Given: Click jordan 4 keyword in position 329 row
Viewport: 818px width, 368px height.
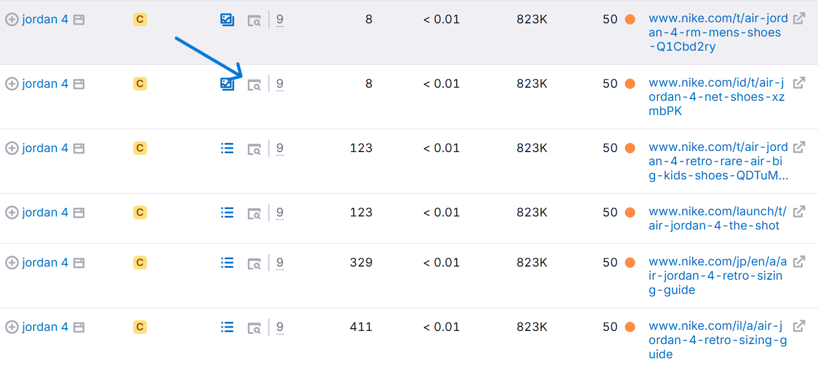Looking at the screenshot, I should coord(45,263).
